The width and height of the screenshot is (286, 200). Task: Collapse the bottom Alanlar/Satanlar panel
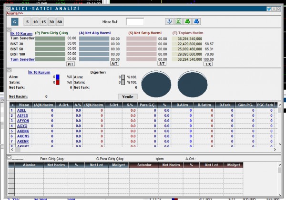coord(8,157)
